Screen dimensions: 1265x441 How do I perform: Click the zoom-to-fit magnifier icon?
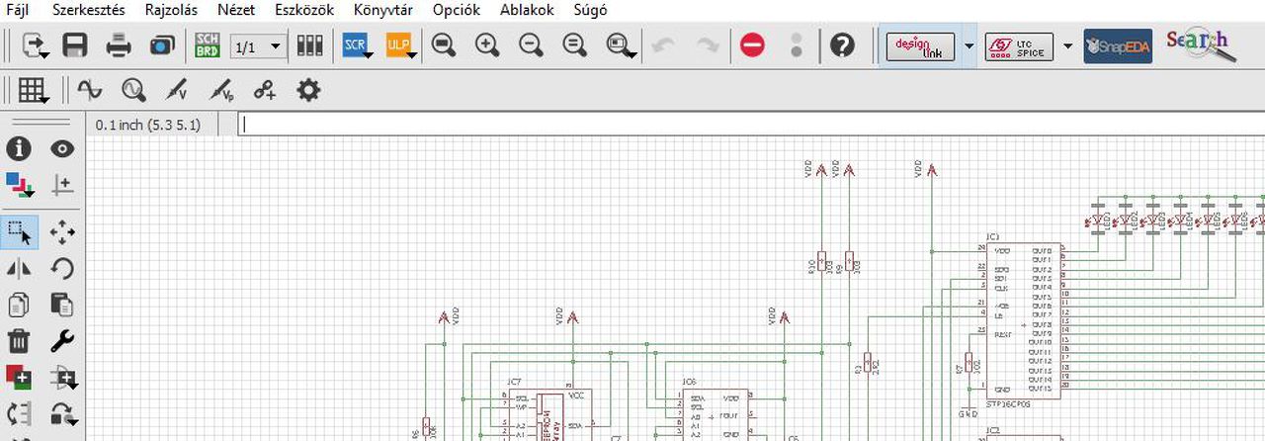[444, 45]
